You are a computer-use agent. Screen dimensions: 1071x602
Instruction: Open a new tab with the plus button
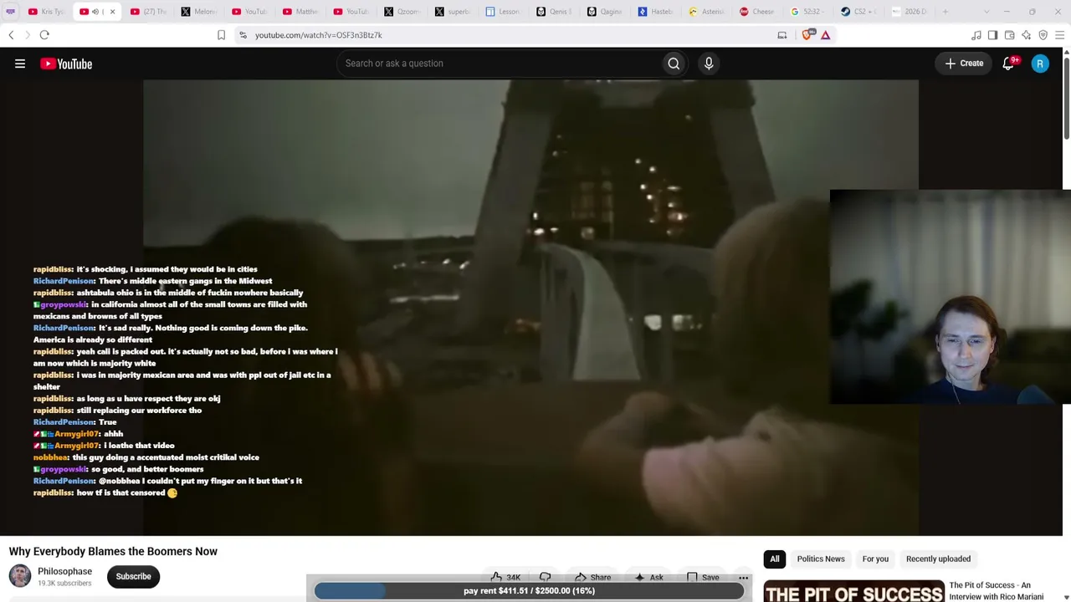click(945, 12)
